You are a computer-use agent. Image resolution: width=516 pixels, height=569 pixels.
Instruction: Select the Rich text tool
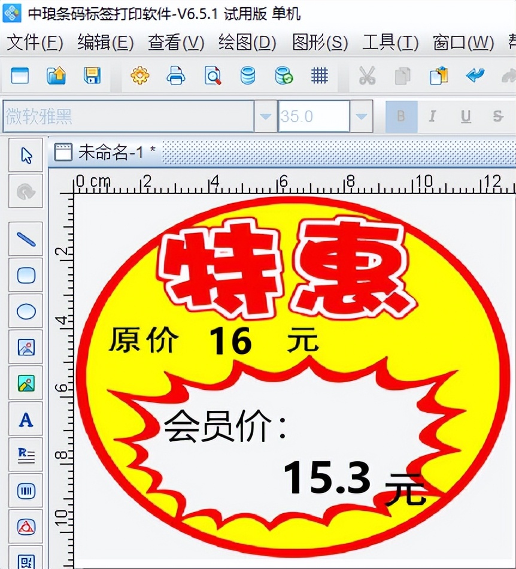click(26, 455)
